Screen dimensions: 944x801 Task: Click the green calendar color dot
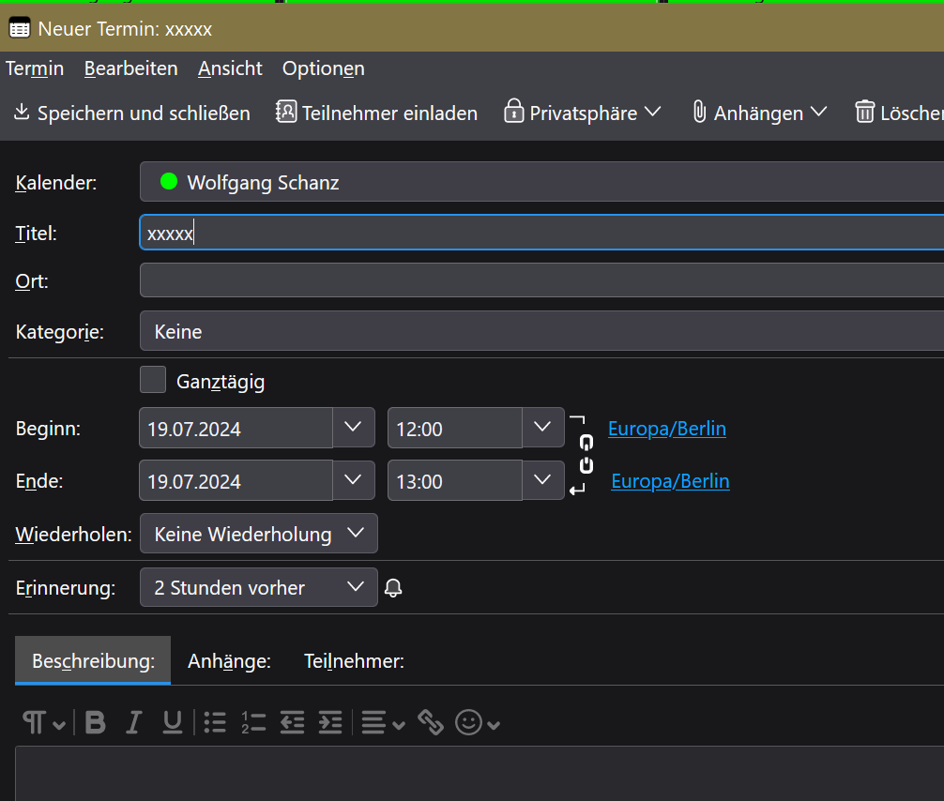pos(169,182)
